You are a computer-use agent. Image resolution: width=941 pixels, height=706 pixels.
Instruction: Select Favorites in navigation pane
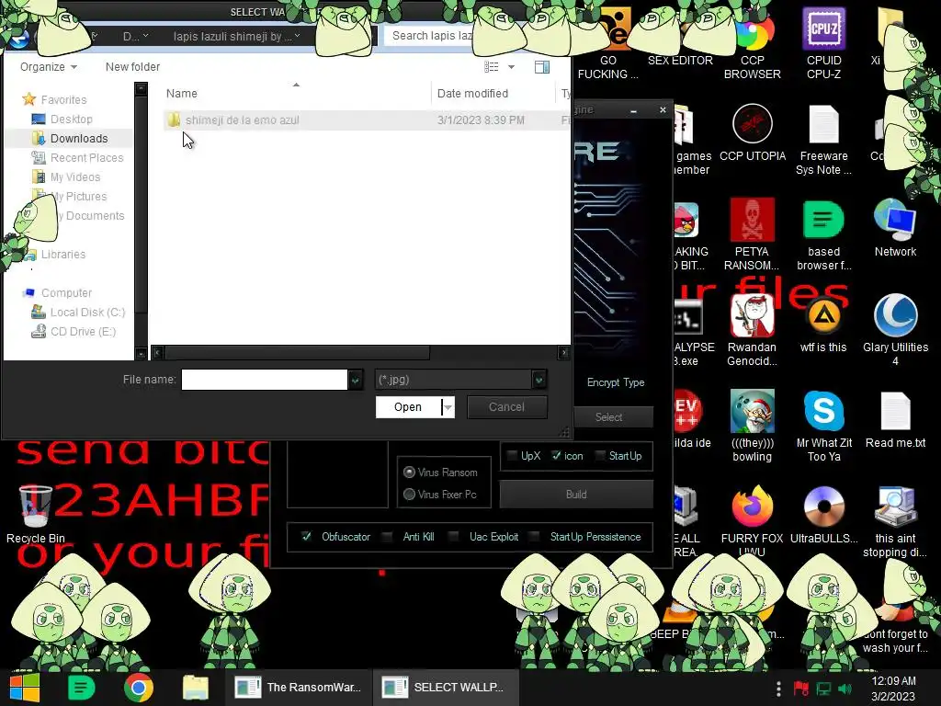click(x=63, y=99)
